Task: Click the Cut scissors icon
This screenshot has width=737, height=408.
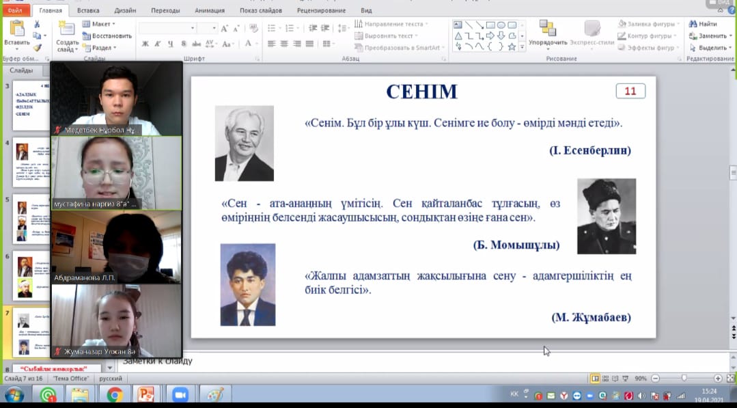Action: coord(37,24)
